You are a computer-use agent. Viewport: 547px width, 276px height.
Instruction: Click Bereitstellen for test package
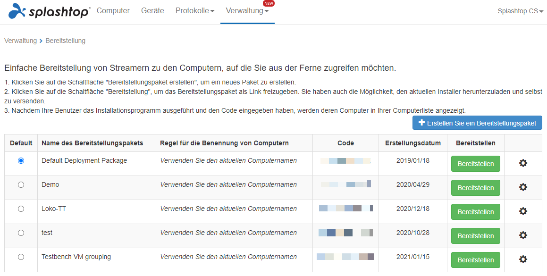(475, 236)
